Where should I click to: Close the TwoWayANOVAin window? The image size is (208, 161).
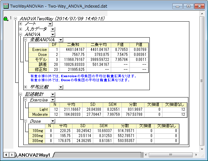pyautogui.click(x=199, y=6)
